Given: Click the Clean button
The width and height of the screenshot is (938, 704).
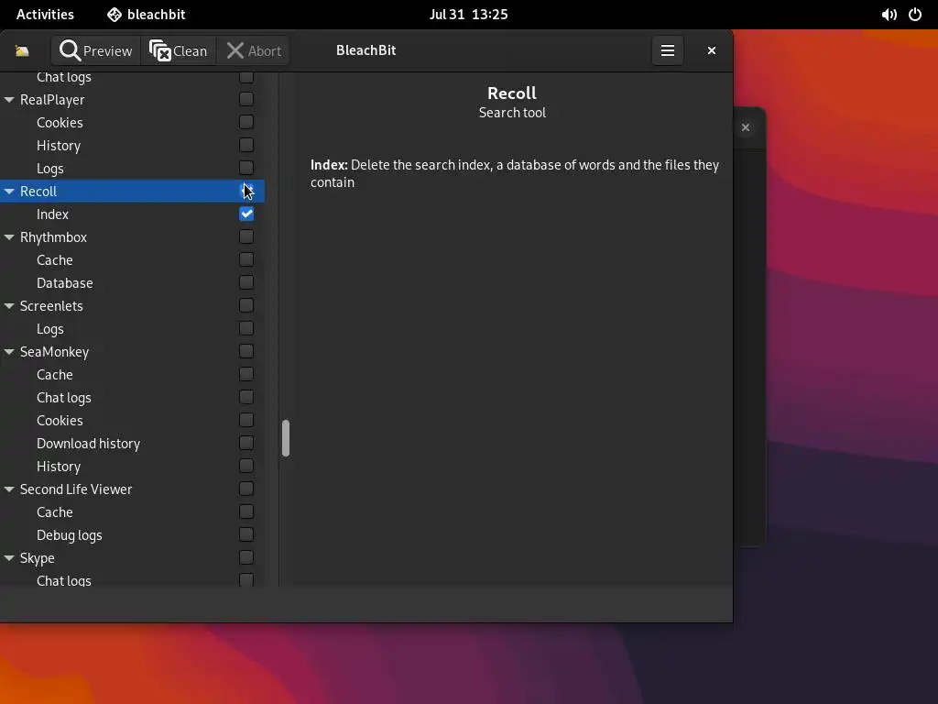Looking at the screenshot, I should (x=179, y=51).
